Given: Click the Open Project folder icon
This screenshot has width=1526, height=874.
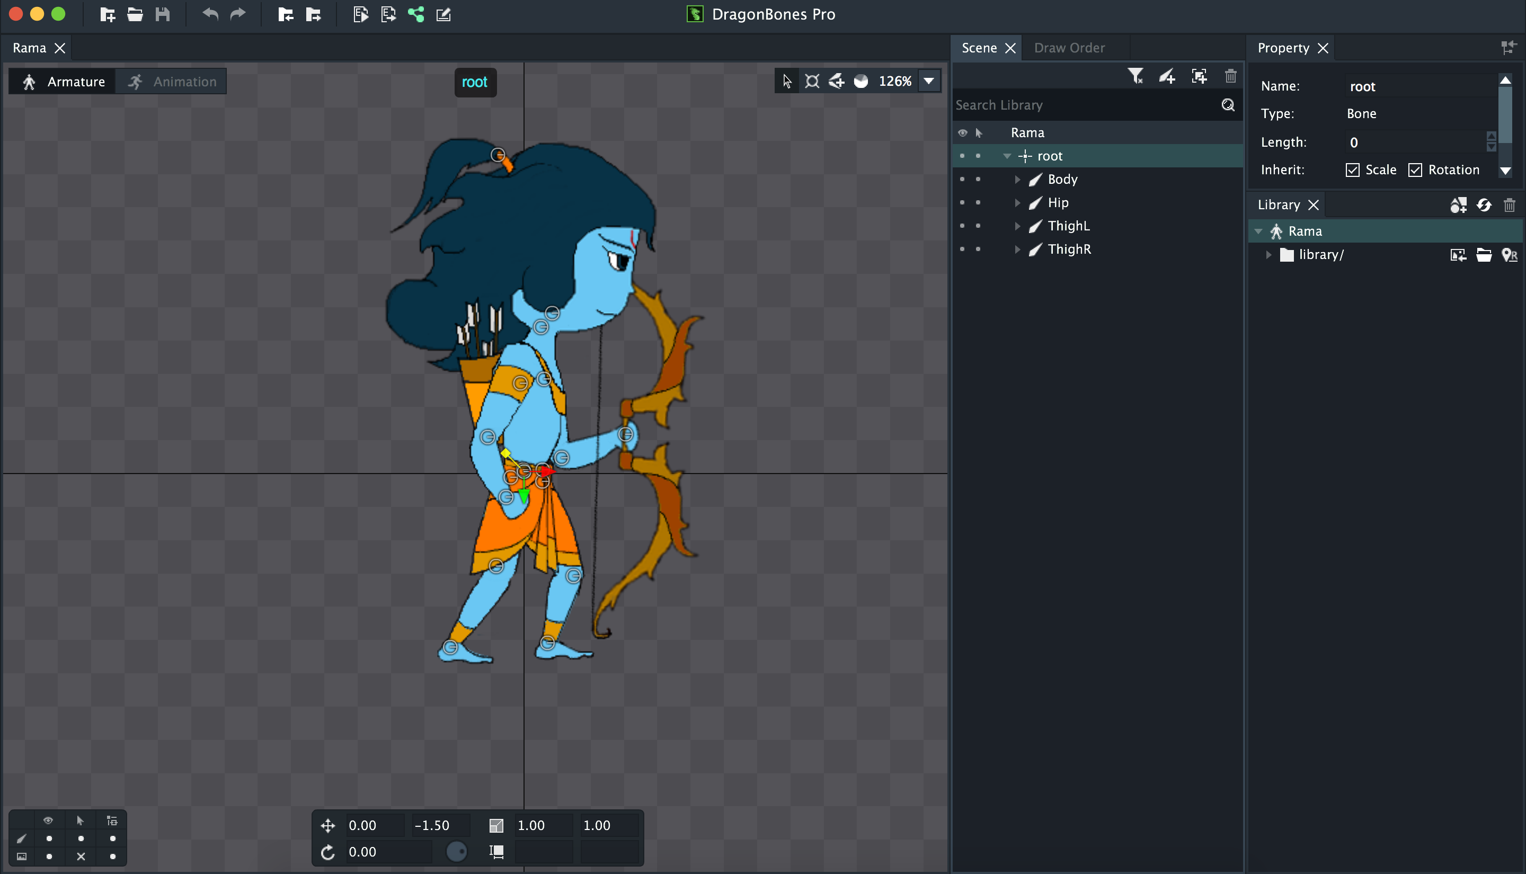Looking at the screenshot, I should [x=135, y=14].
